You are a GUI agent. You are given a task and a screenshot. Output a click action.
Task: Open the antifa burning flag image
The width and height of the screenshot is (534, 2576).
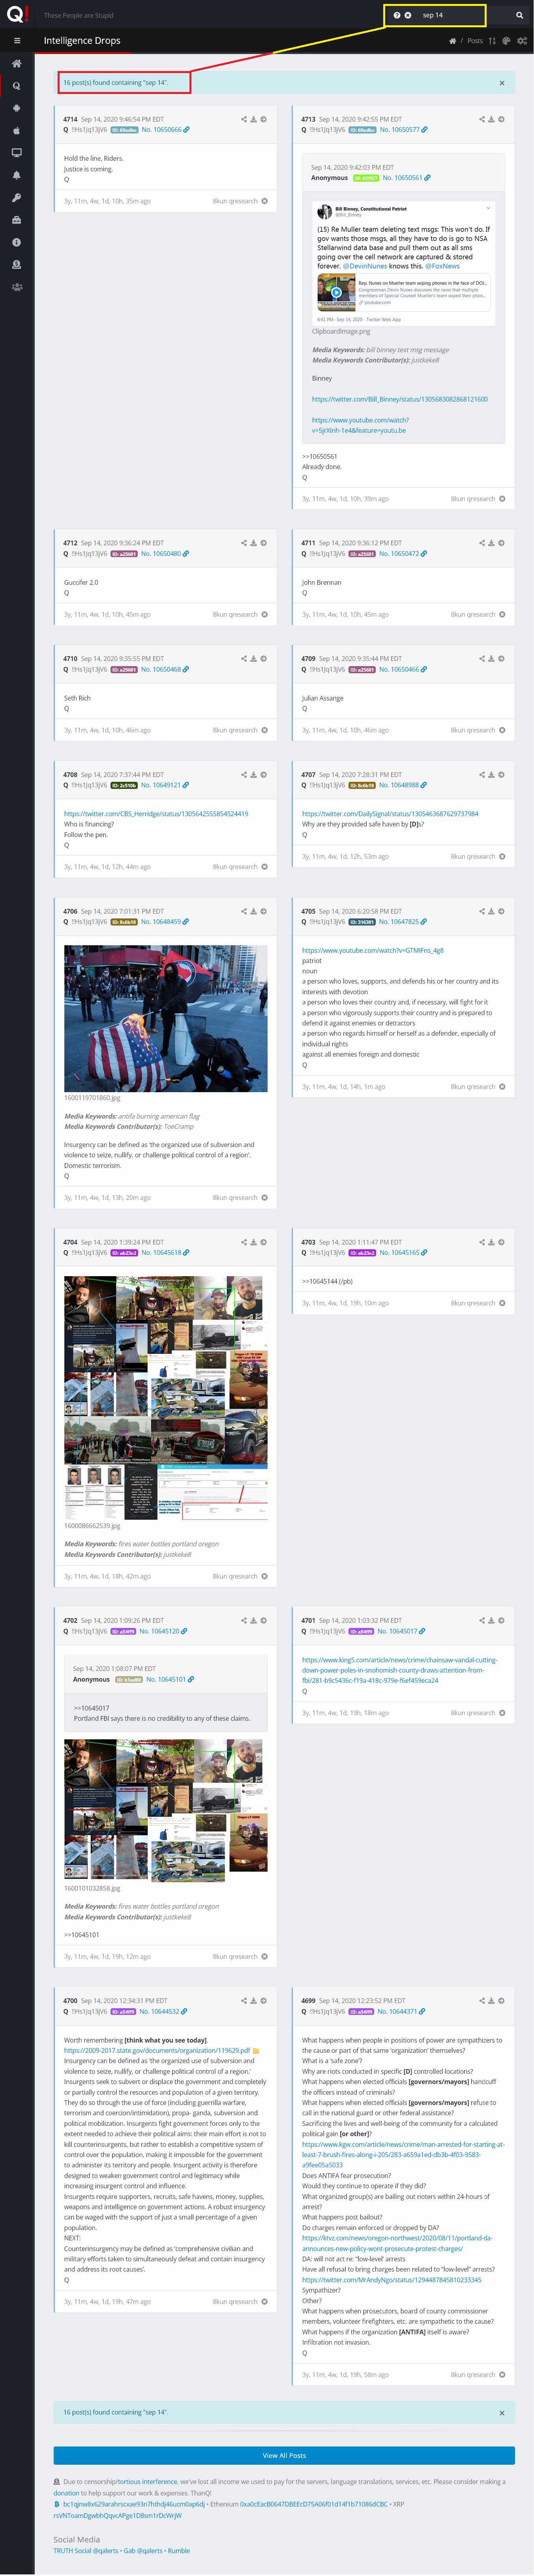[x=166, y=1018]
